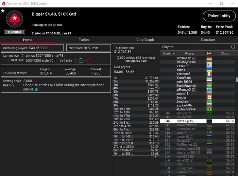Click the 'in 6 min' level timer button
The image size is (238, 176).
click(66, 60)
